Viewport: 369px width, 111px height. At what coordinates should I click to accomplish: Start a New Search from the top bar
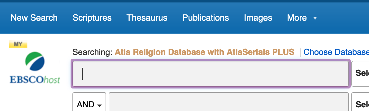[34, 18]
